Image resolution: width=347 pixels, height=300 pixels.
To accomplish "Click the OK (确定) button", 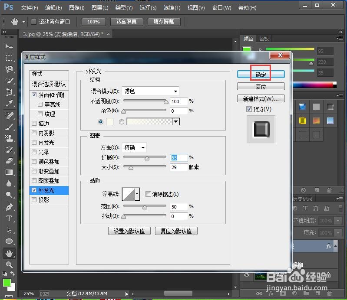I will click(261, 74).
